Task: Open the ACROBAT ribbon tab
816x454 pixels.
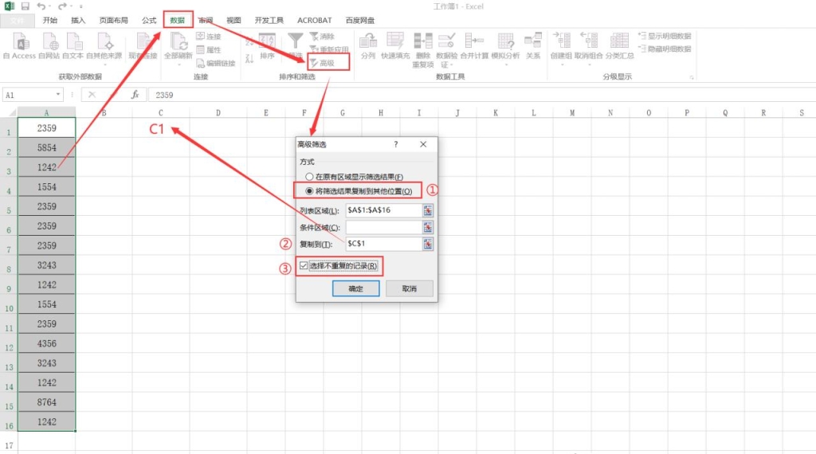Action: point(314,20)
